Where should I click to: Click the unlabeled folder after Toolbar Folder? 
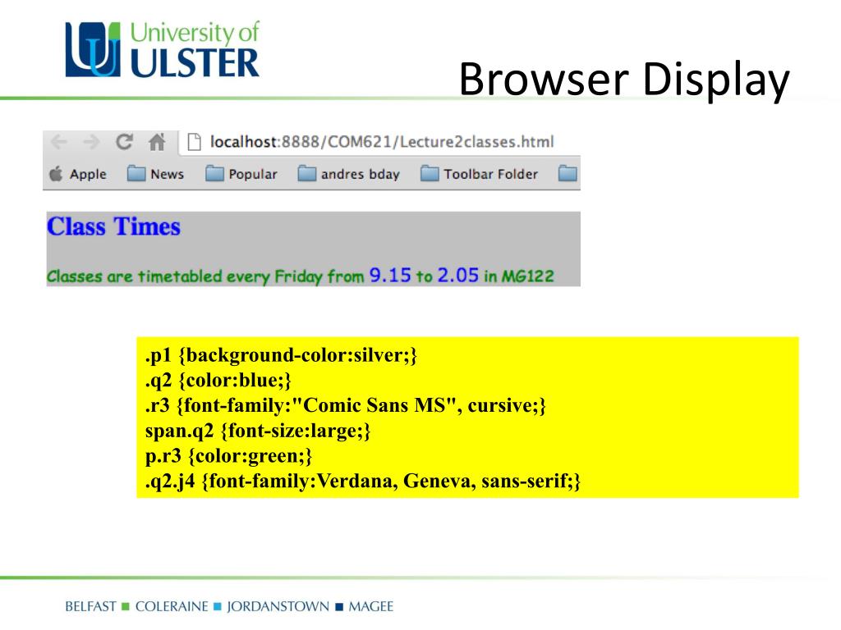[x=568, y=174]
